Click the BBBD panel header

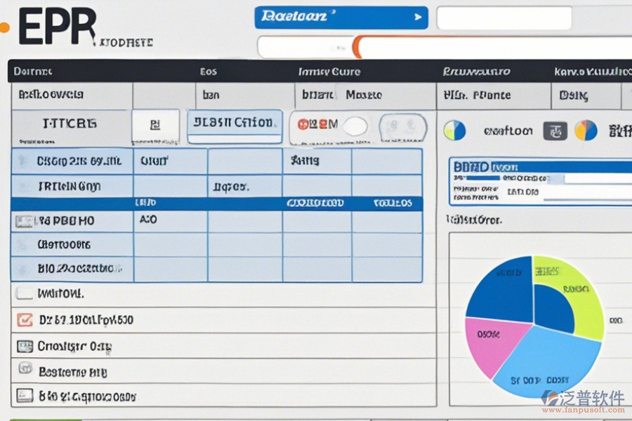[x=541, y=167]
